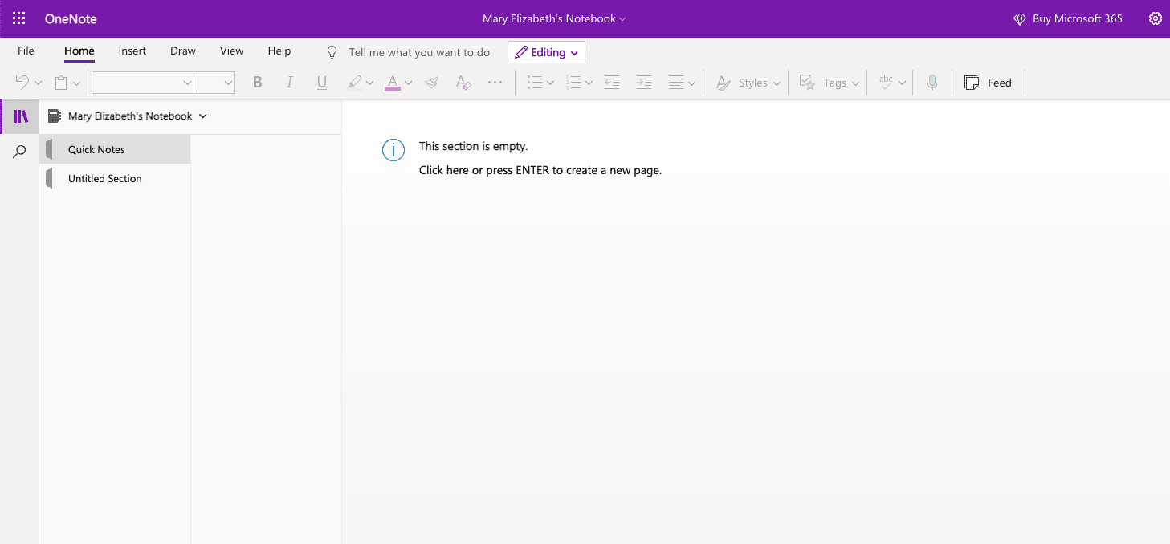Toggle the notebook navigation pane library icon
Image resolution: width=1170 pixels, height=544 pixels.
(x=19, y=116)
